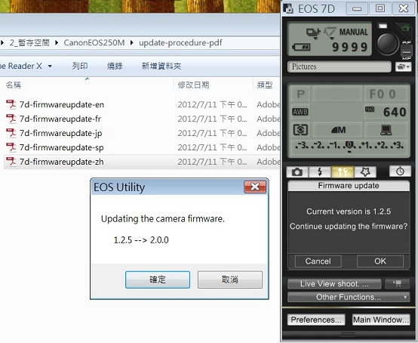The width and height of the screenshot is (418, 343).
Task: Select the AWB white balance setting
Action: 300,112
